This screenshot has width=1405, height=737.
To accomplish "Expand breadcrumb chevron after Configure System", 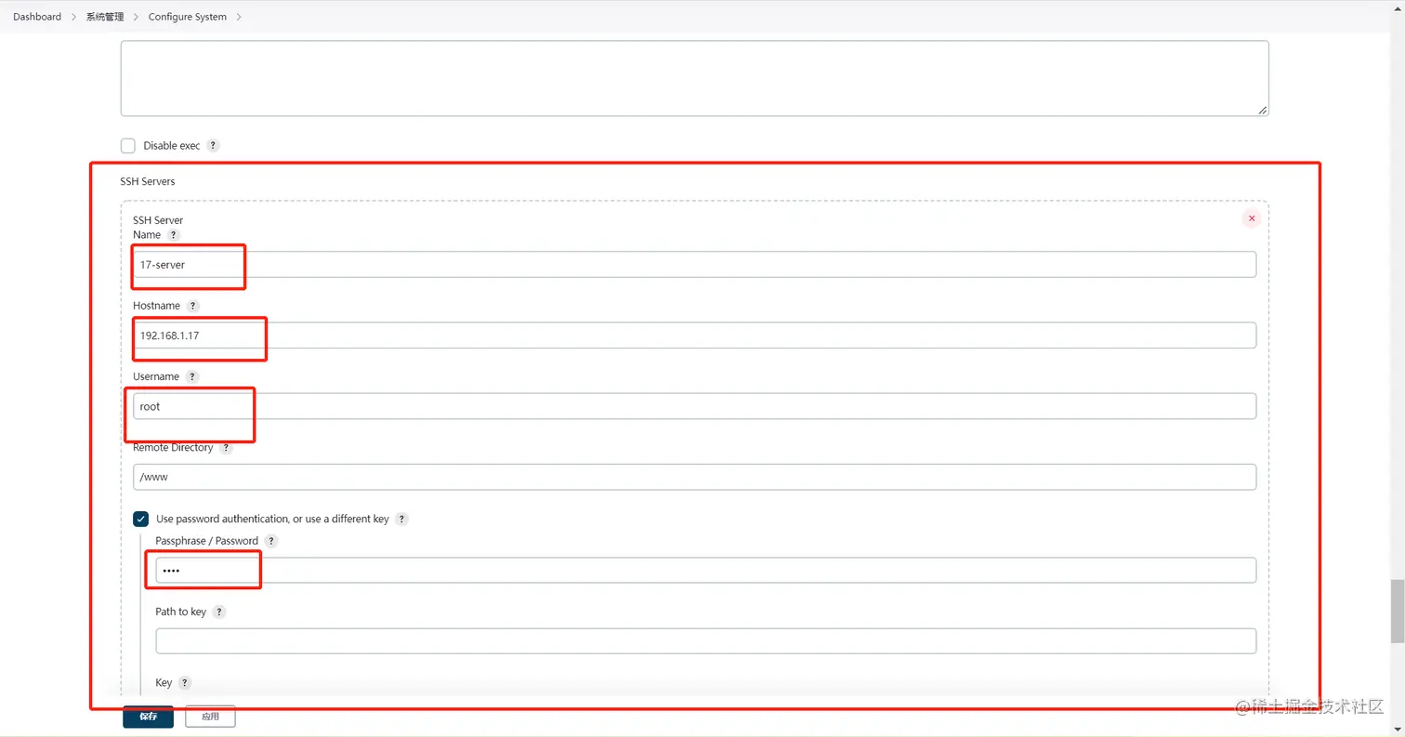I will tap(239, 17).
